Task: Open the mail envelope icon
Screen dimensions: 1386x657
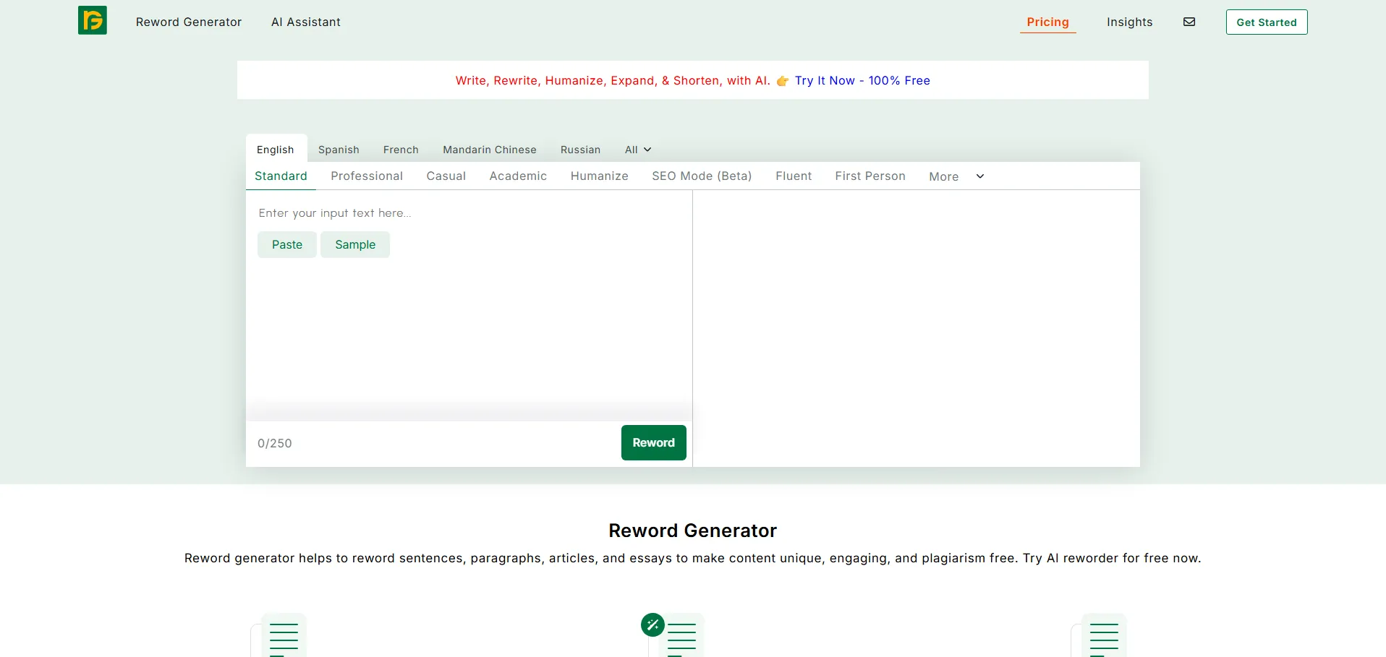Action: coord(1189,22)
